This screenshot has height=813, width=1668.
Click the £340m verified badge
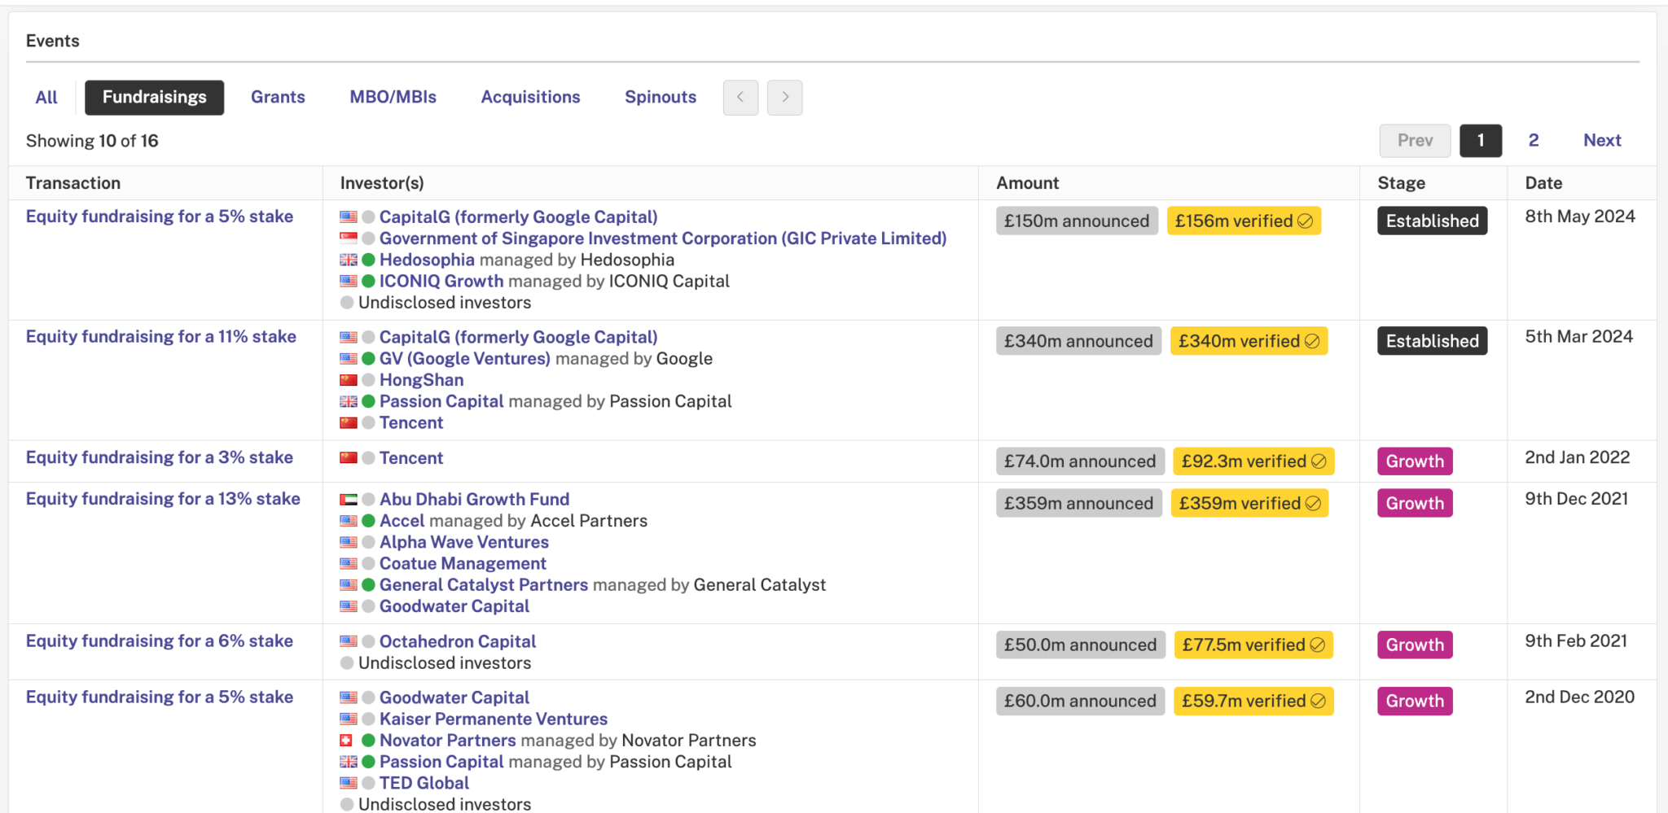[x=1249, y=341]
